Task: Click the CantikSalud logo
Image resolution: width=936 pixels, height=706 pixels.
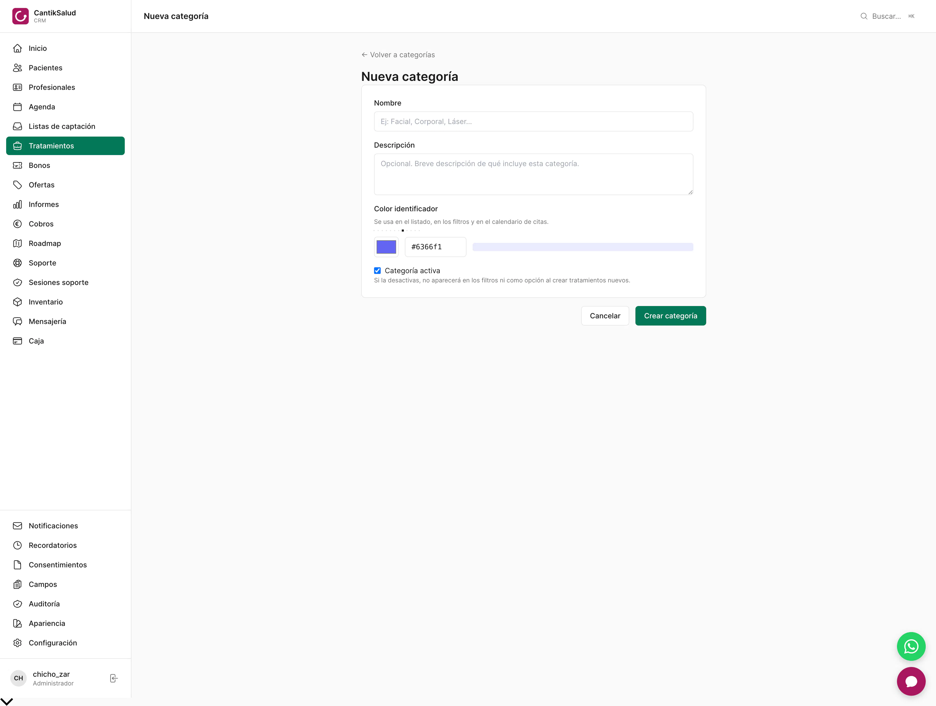Action: click(20, 16)
